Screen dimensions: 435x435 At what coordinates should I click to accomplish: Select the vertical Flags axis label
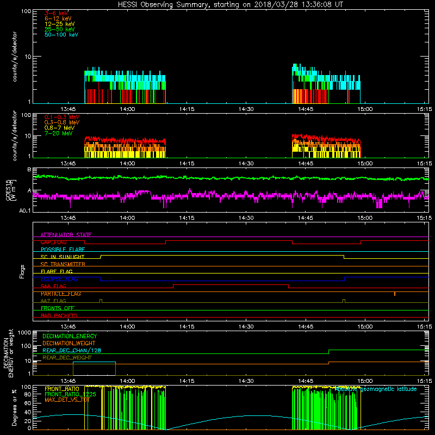click(x=22, y=271)
